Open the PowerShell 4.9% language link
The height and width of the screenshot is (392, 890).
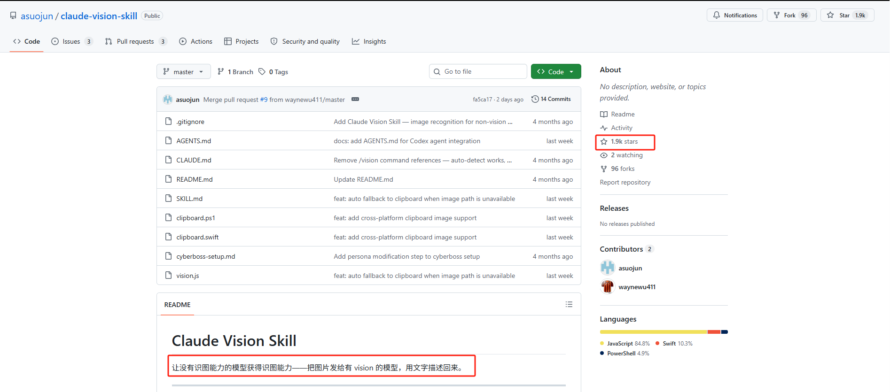tap(625, 354)
